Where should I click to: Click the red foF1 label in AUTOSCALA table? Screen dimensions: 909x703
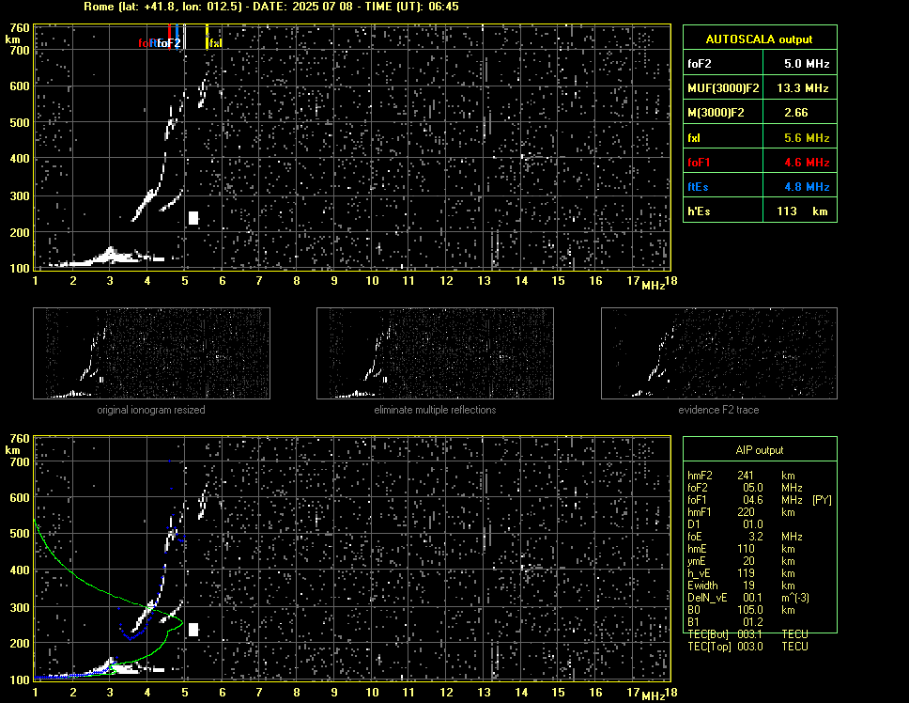pos(700,163)
